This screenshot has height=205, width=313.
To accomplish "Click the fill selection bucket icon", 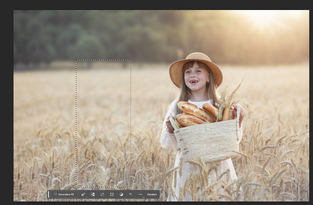I will tap(131, 194).
